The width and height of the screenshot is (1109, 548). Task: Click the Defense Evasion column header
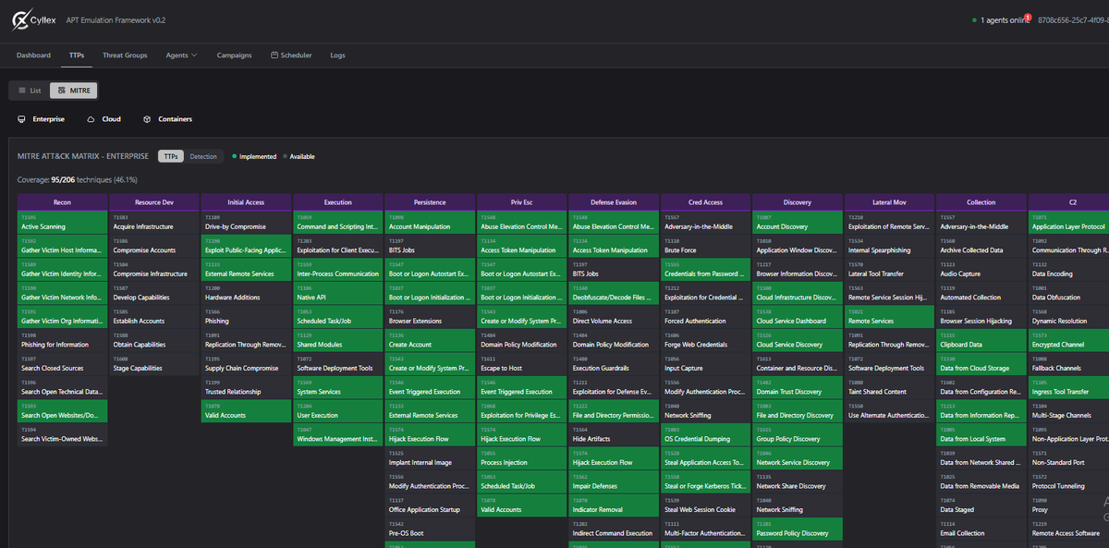[614, 201]
